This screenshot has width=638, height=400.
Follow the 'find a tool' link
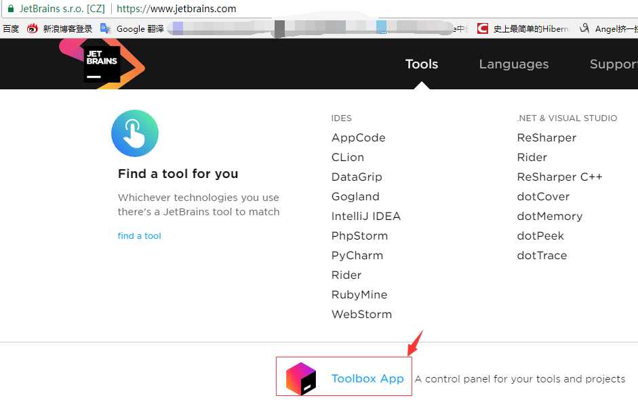[x=139, y=236]
